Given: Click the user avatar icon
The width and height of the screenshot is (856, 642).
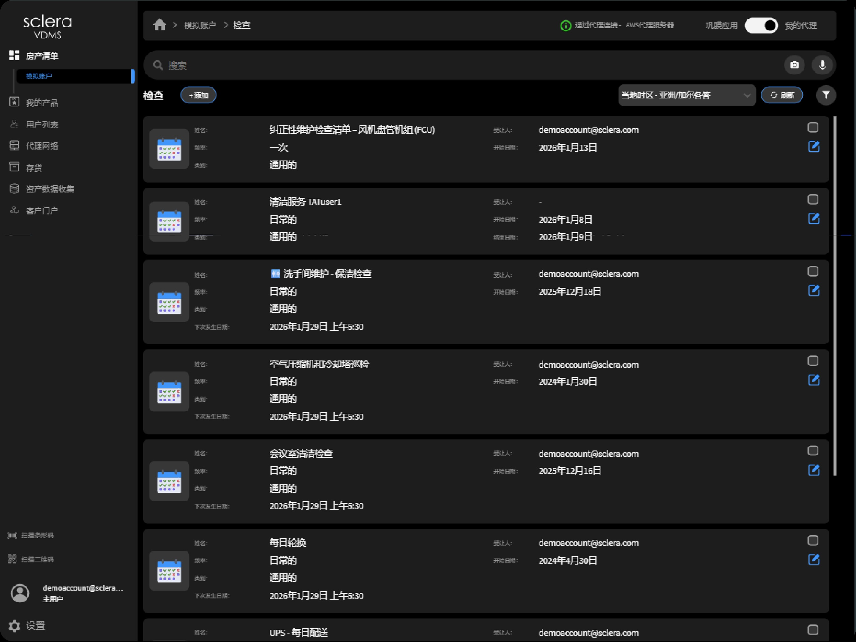Looking at the screenshot, I should click(20, 593).
